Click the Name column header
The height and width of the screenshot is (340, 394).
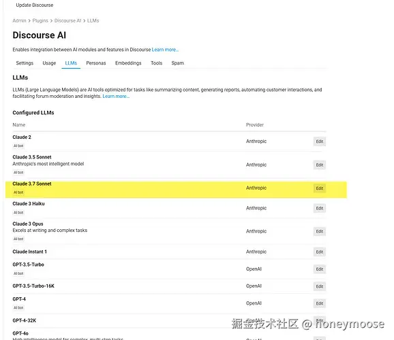(x=19, y=124)
